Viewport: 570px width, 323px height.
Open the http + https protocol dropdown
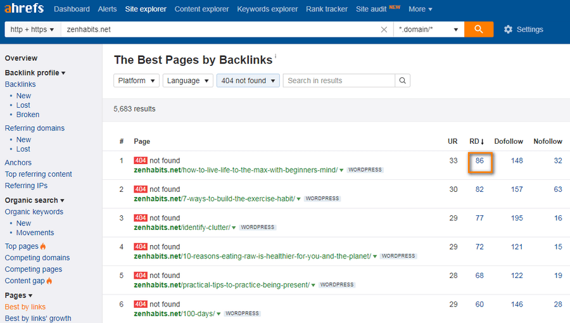(32, 29)
